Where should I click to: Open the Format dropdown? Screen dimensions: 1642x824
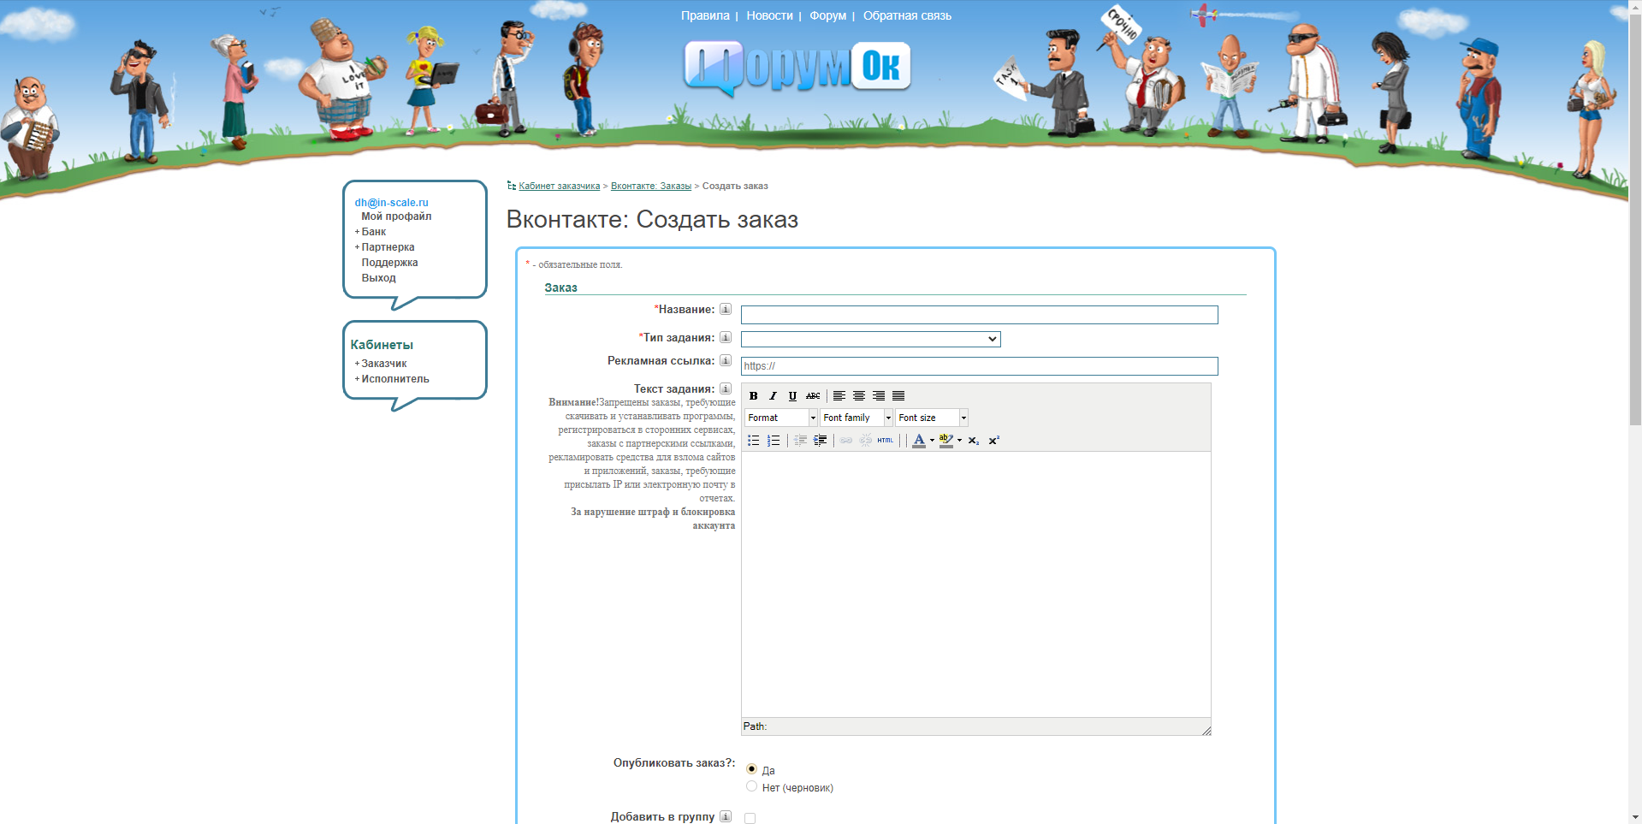click(781, 418)
